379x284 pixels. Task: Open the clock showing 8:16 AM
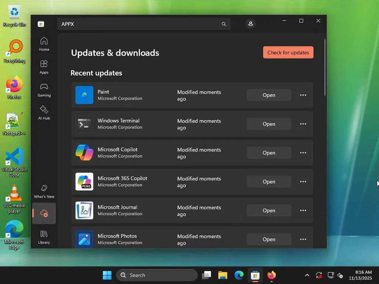360,275
